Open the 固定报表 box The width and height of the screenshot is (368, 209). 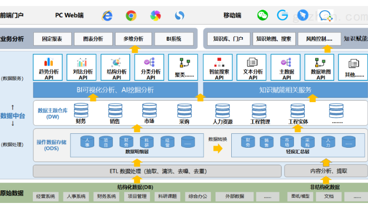pos(52,39)
